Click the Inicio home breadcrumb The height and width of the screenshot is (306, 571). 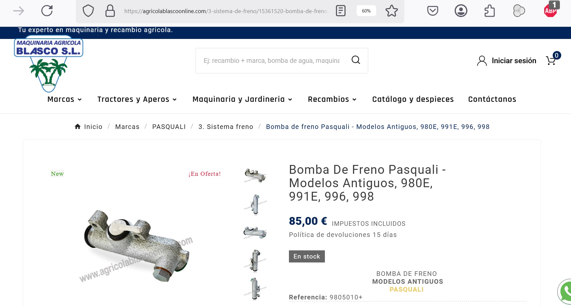pos(89,127)
